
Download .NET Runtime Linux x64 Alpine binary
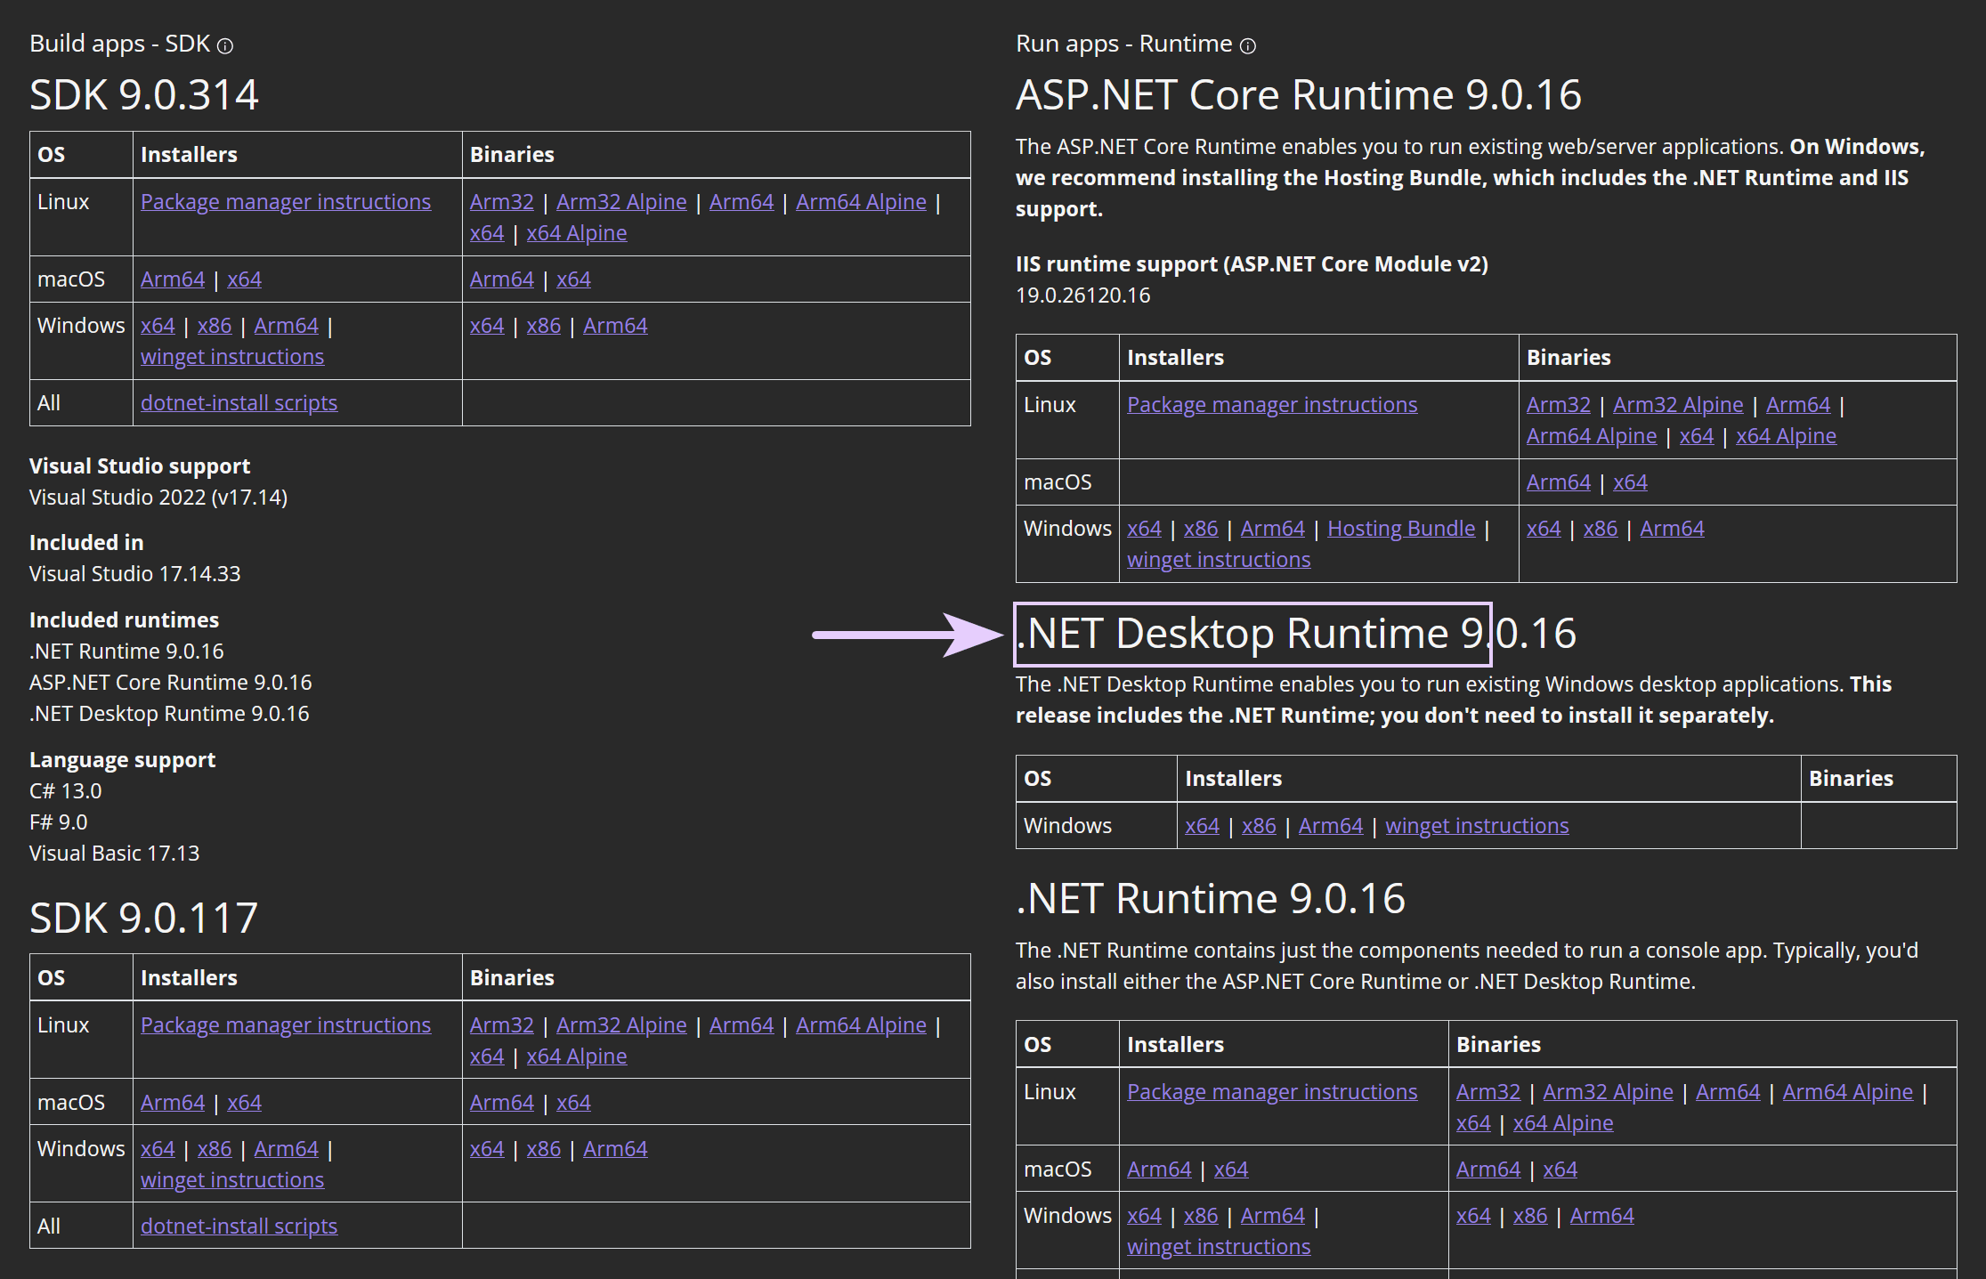1563,1123
